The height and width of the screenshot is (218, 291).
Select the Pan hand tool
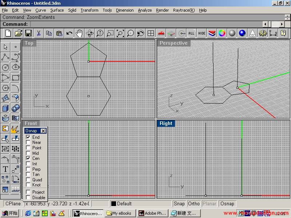click(x=79, y=33)
